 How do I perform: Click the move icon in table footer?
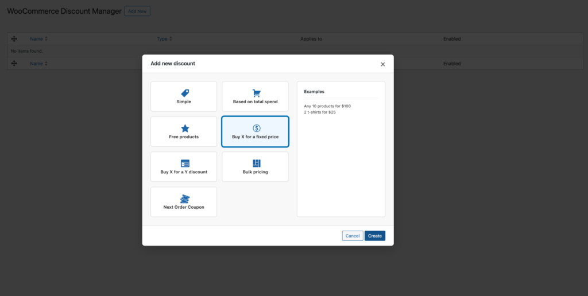(14, 63)
